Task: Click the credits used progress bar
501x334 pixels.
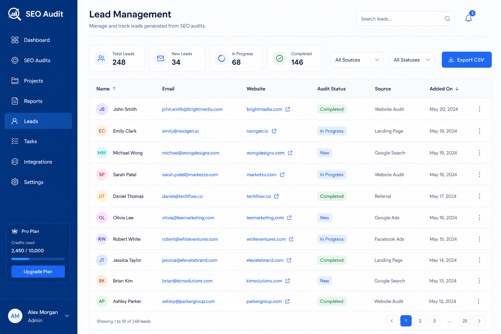Action: 38,259
